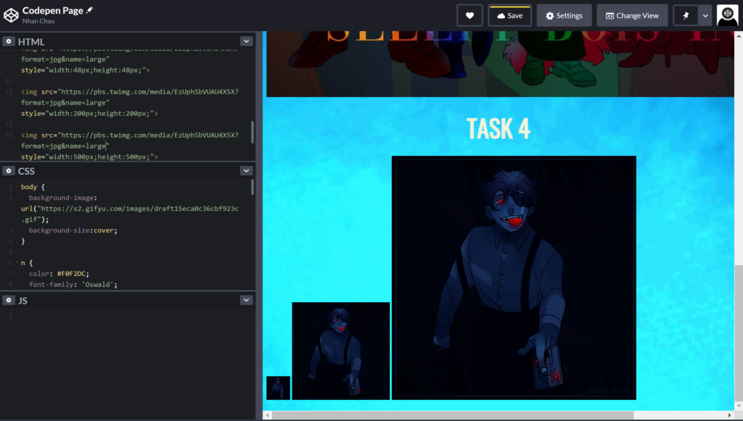Open the user avatar menu
743x421 pixels.
click(x=727, y=15)
